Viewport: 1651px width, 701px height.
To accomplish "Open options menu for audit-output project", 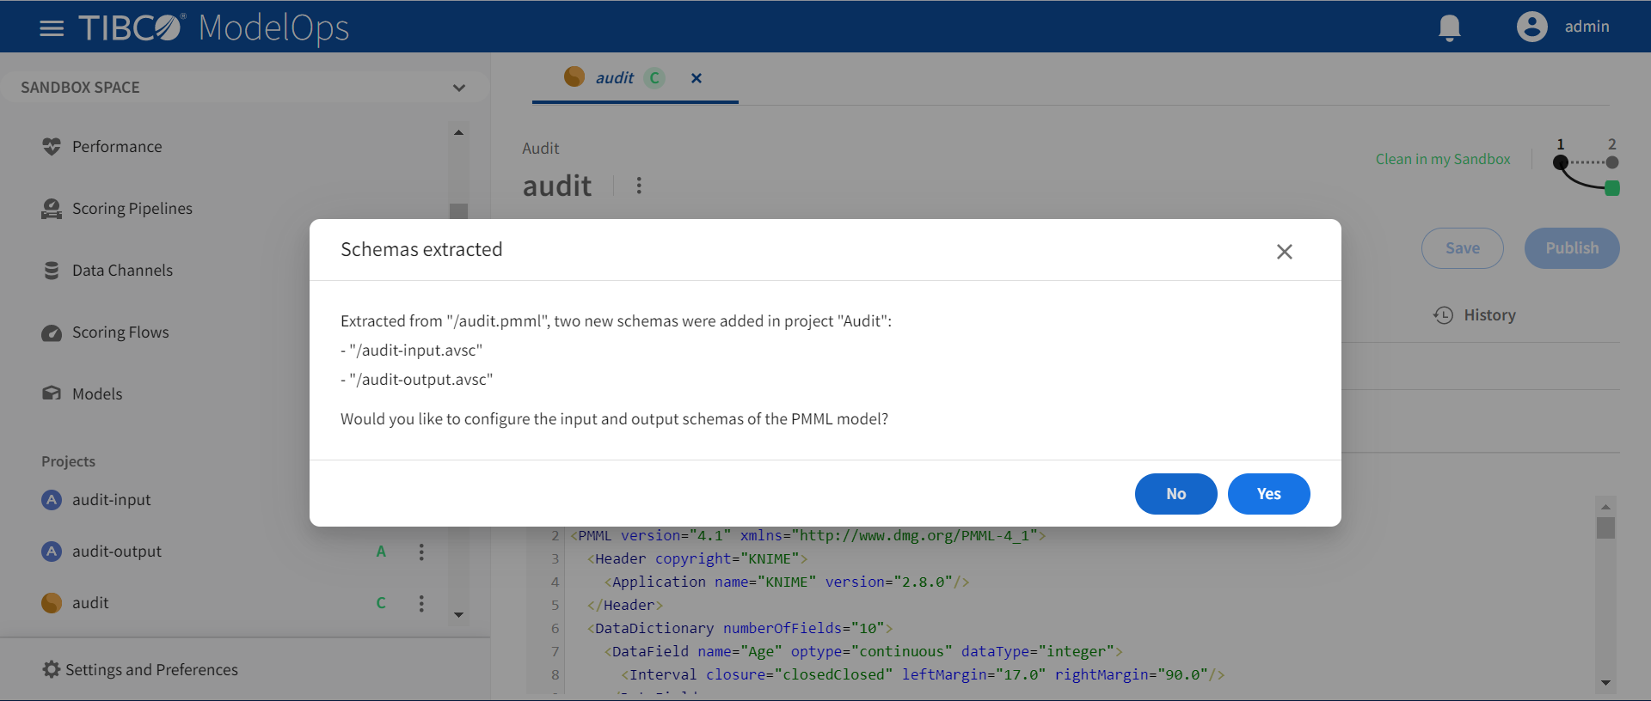I will pyautogui.click(x=421, y=552).
